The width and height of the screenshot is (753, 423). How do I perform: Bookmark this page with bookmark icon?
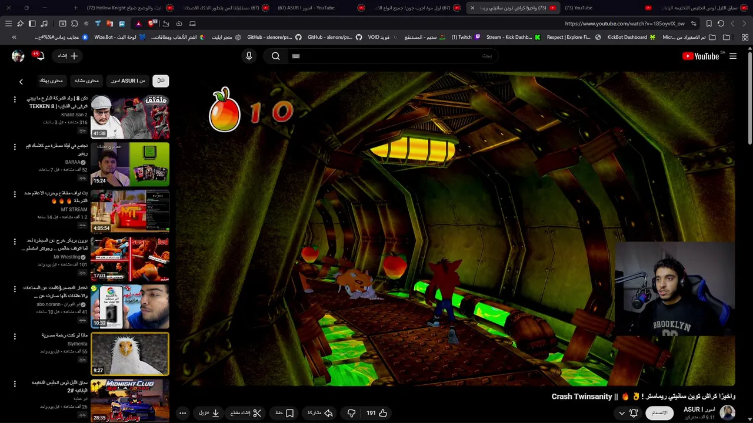(x=709, y=23)
